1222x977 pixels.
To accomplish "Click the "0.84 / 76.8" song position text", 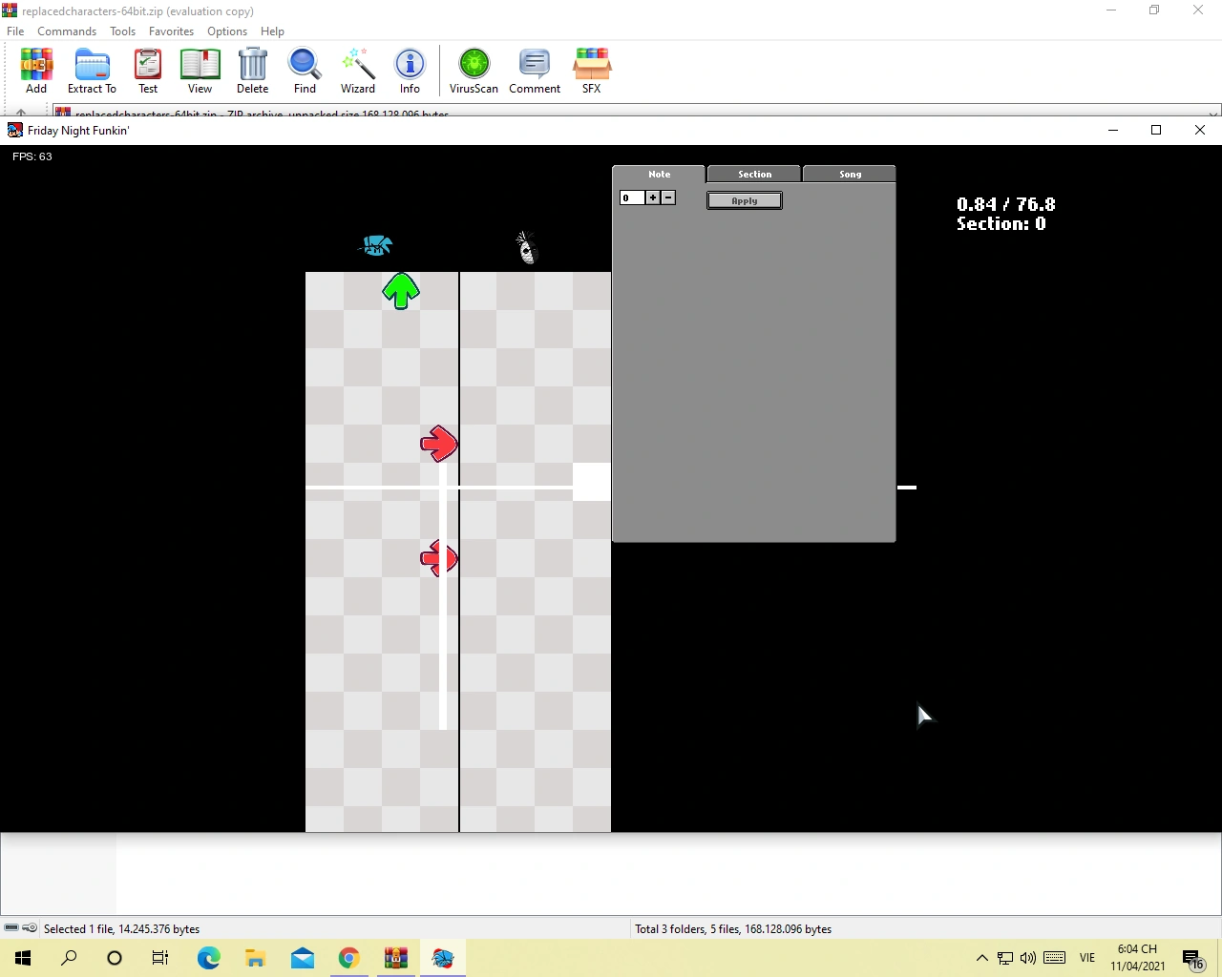I will [x=1006, y=204].
